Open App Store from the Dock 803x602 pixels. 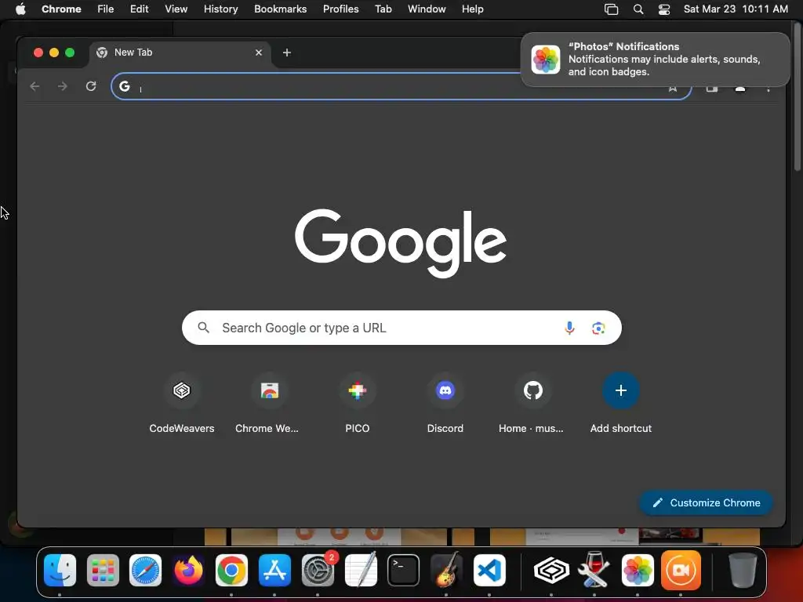click(x=274, y=570)
